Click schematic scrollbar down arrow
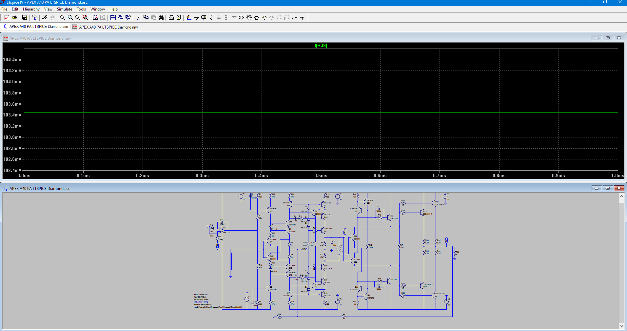This screenshot has height=331, width=627. tap(621, 326)
